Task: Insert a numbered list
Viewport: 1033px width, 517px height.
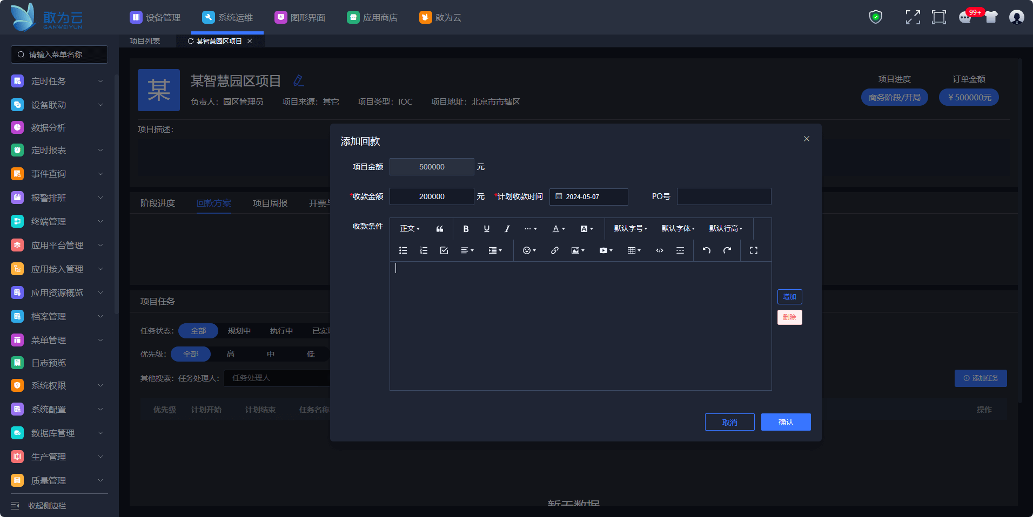Action: click(424, 250)
